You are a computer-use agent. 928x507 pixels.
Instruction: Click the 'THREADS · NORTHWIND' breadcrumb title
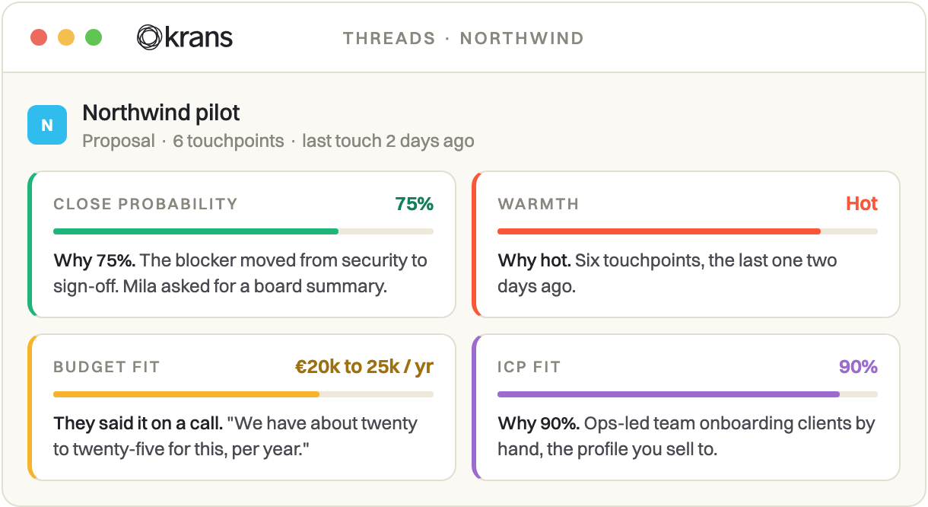point(463,38)
